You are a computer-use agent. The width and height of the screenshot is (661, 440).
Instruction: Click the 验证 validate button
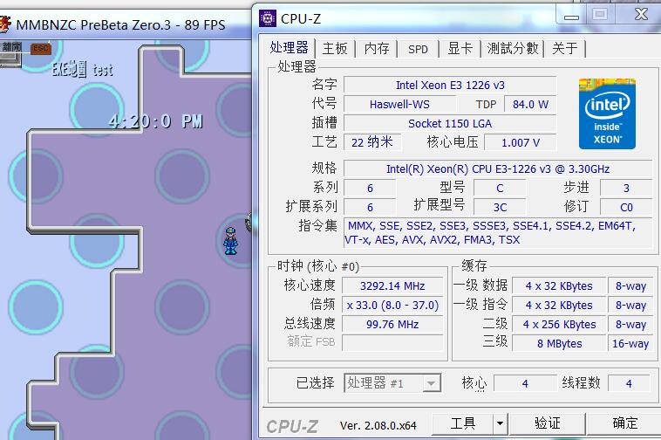547,423
